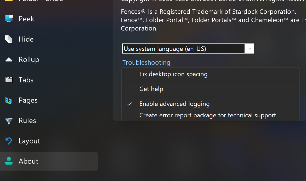
Task: Click the Layout undo arrow icon
Action: (9, 141)
